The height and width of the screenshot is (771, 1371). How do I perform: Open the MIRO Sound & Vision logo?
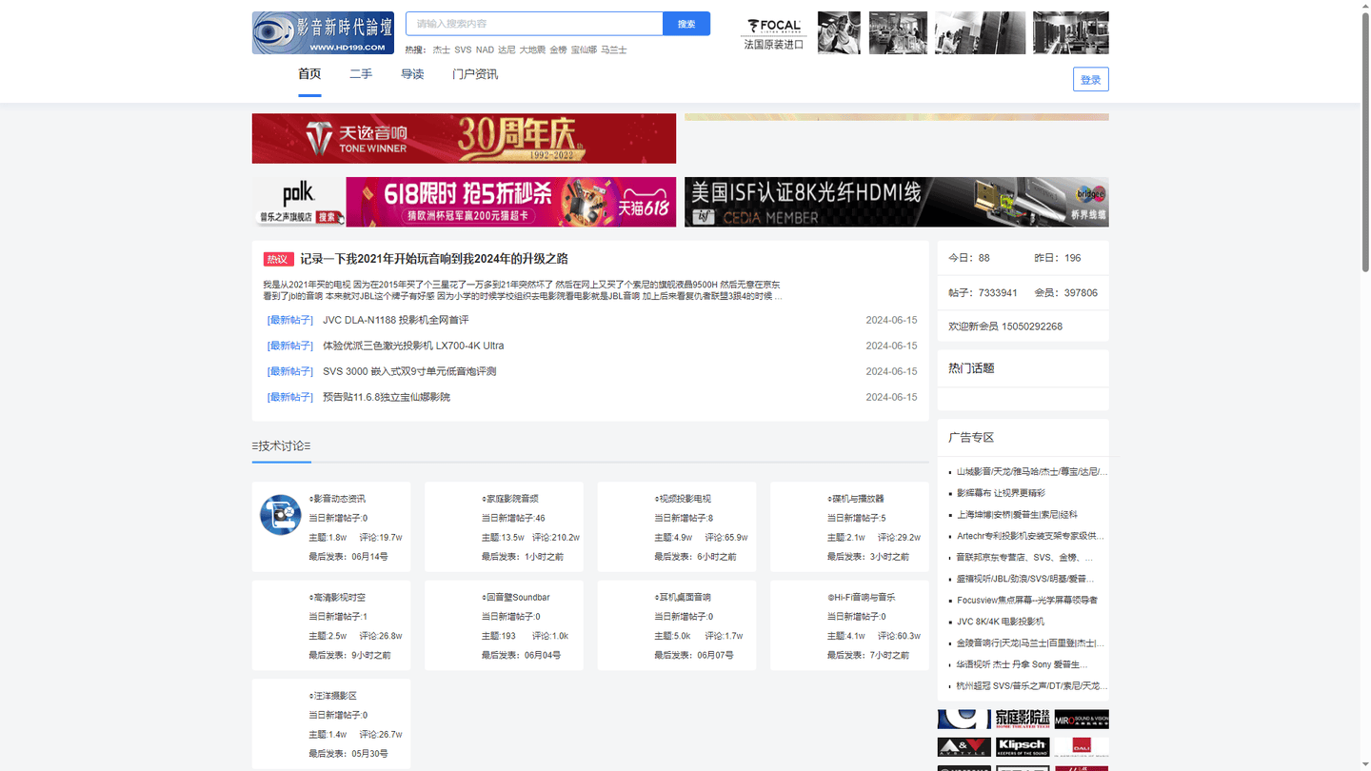[x=1082, y=719]
